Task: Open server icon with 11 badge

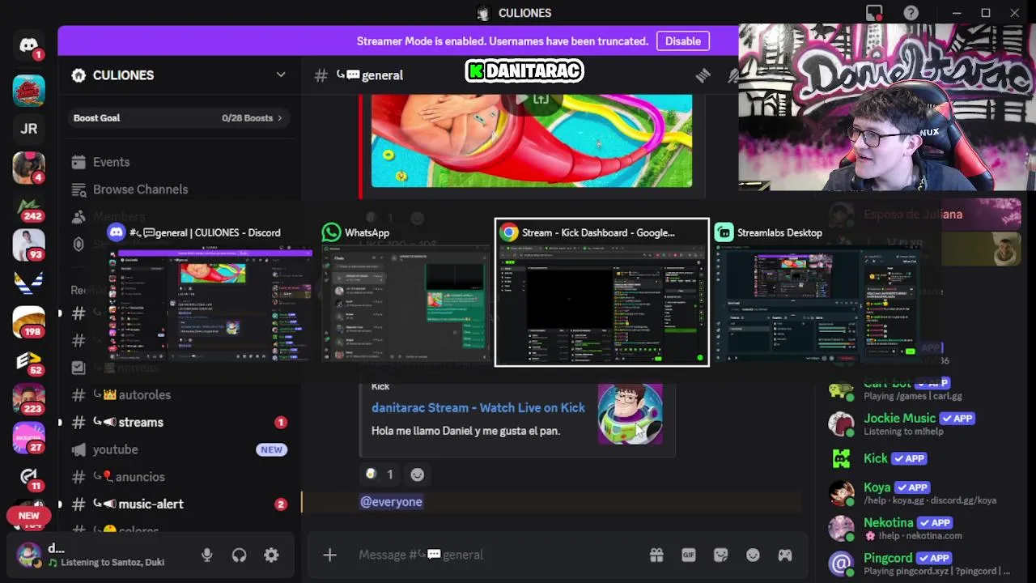Action: coord(29,476)
